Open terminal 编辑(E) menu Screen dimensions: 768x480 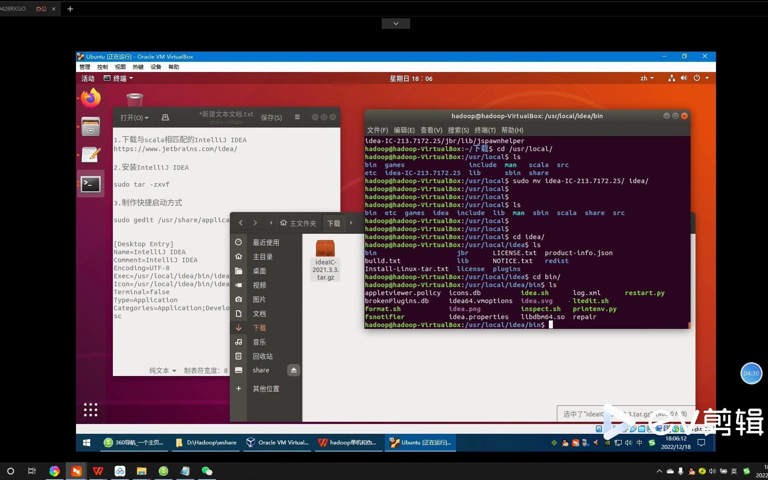point(404,130)
